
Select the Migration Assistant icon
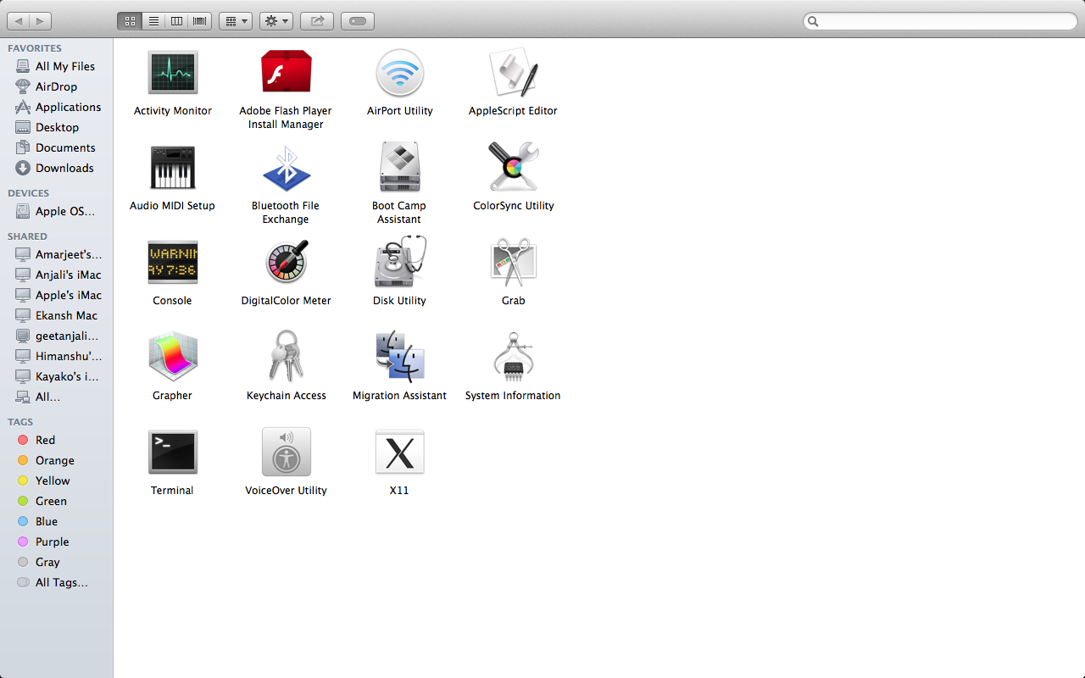point(399,357)
